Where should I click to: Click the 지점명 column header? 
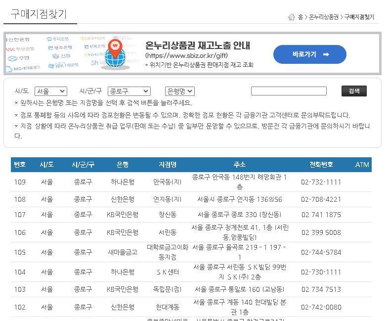pos(168,165)
